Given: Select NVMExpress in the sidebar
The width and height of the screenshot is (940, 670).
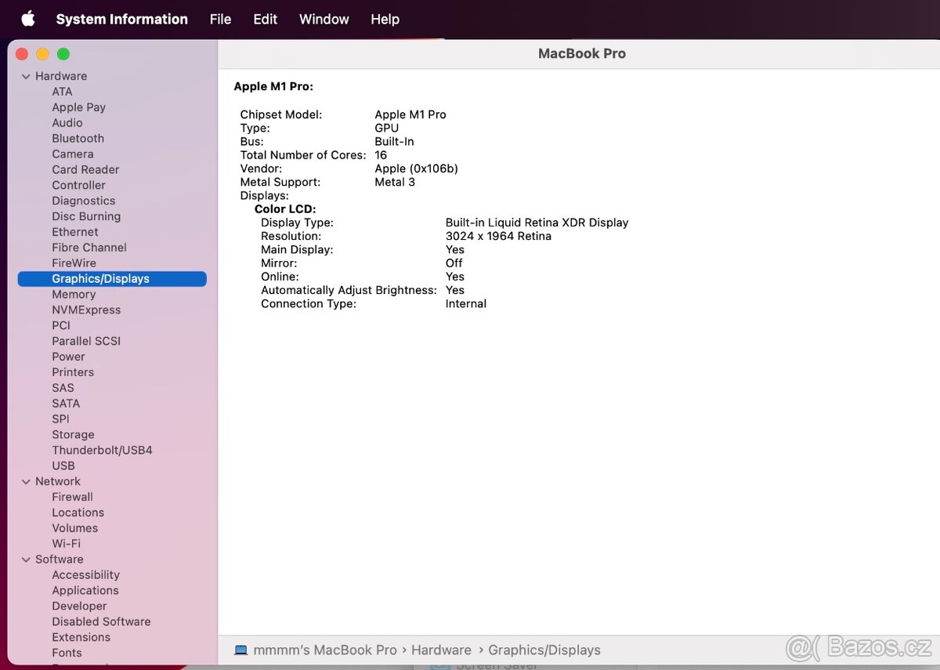Looking at the screenshot, I should coord(86,310).
